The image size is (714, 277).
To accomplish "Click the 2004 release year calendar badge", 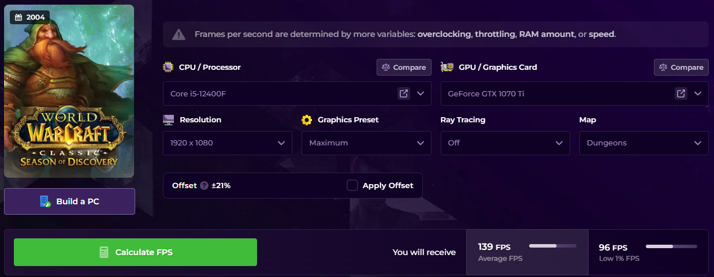I will 29,17.
